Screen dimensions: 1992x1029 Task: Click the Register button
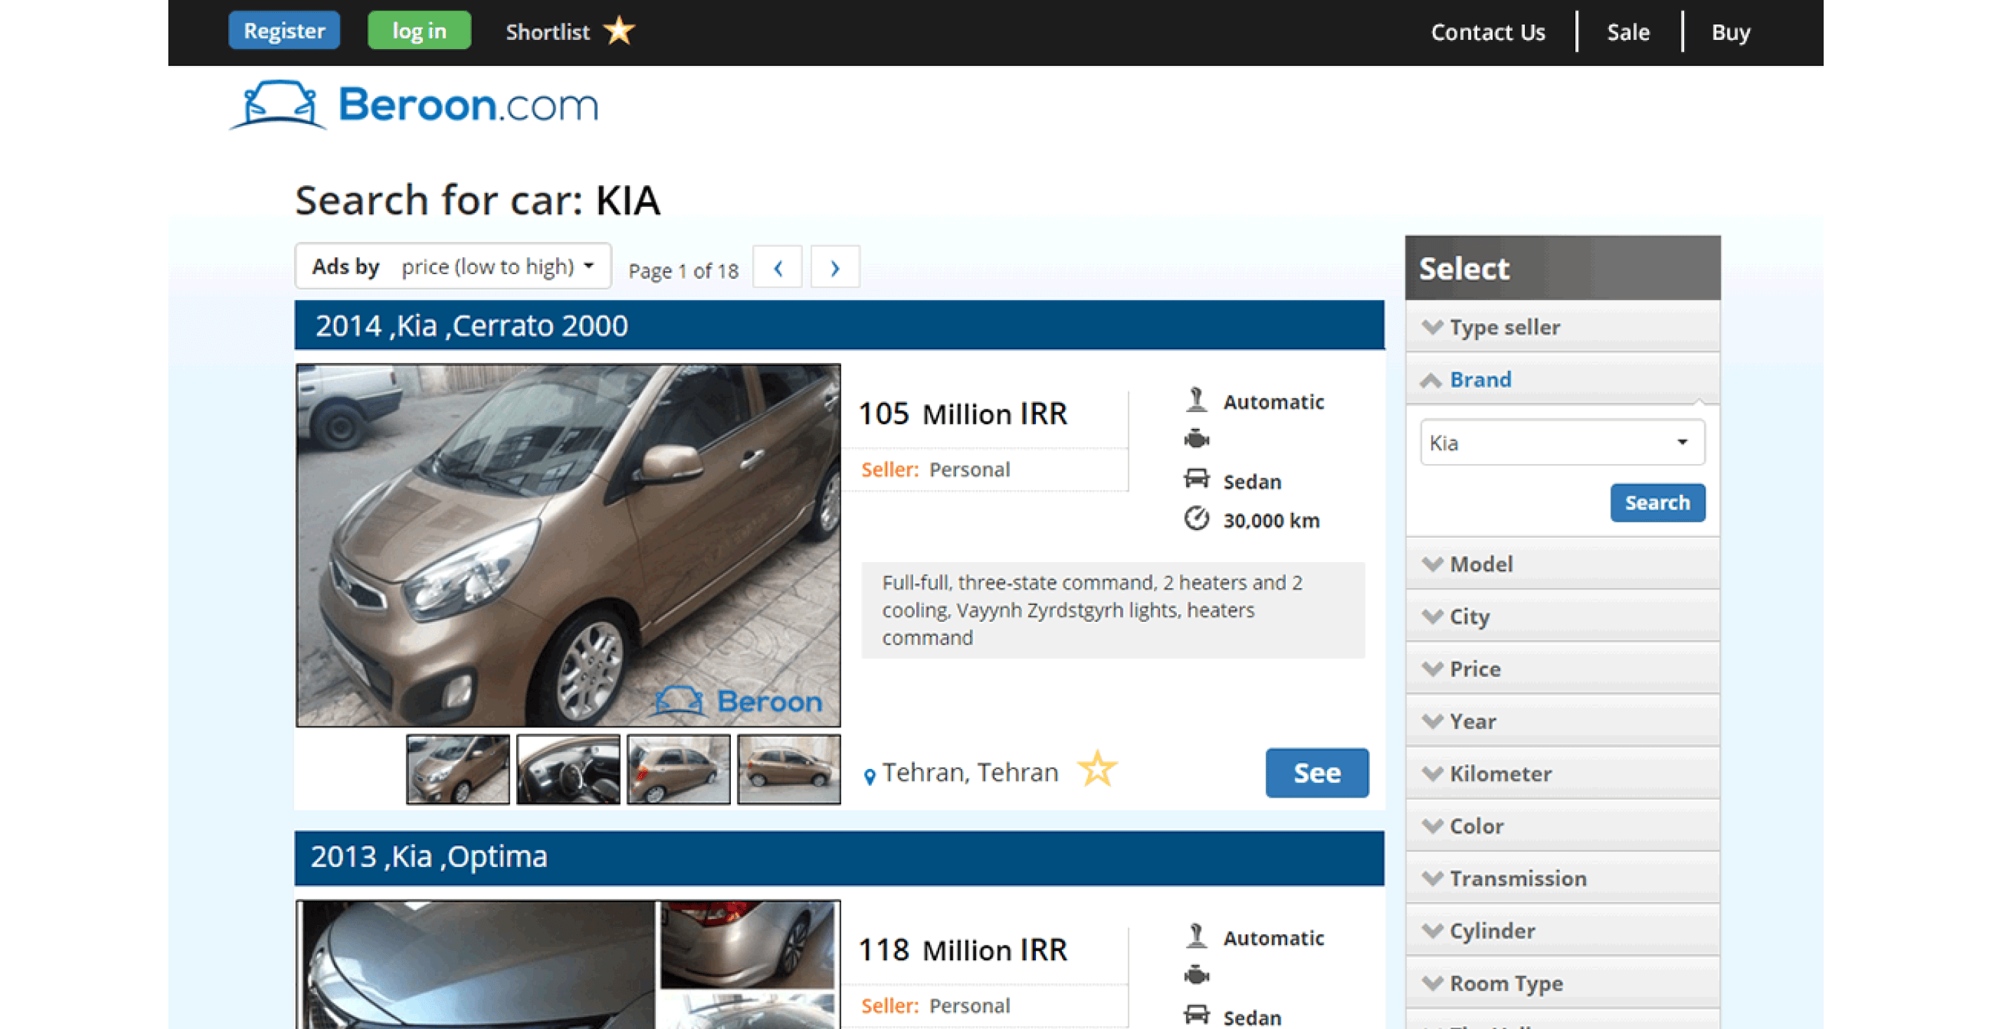point(284,31)
